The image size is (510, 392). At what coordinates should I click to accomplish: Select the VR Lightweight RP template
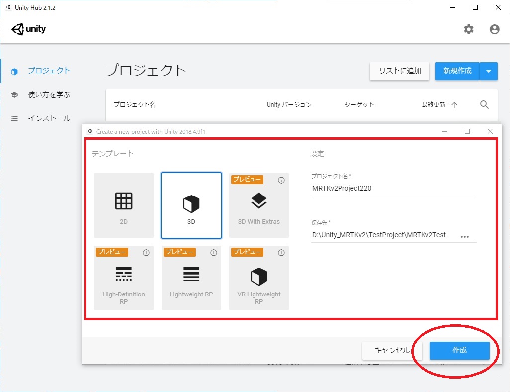click(259, 278)
